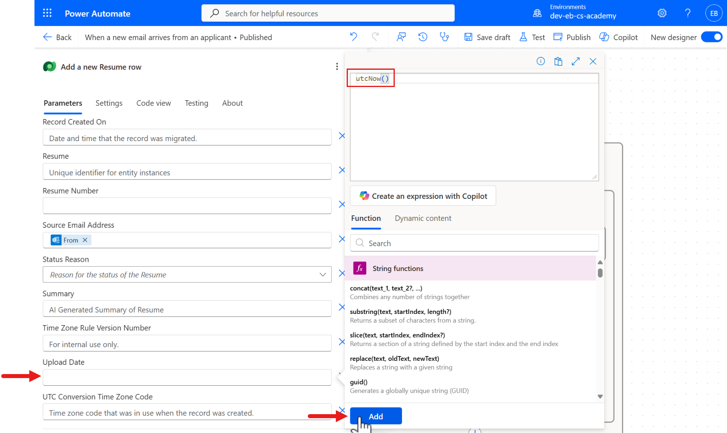Disable the New designer toggle
Image resolution: width=727 pixels, height=433 pixels.
point(712,37)
